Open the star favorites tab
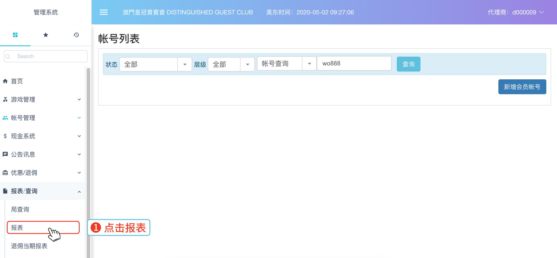The width and height of the screenshot is (557, 258). [46, 35]
